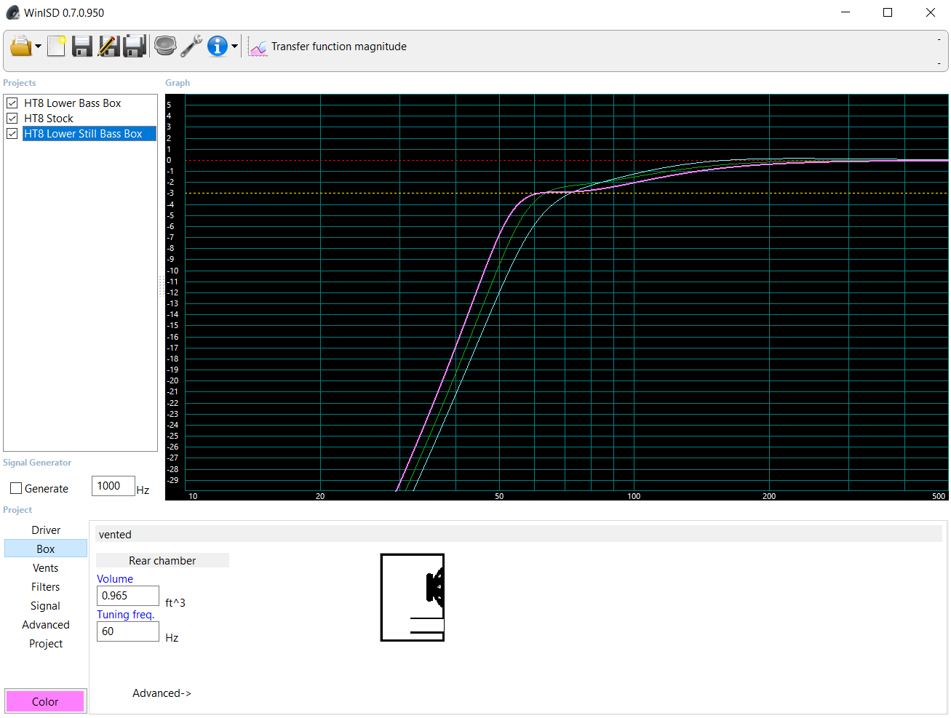Viewport: 951px width, 718px height.
Task: Create a new project
Action: click(x=56, y=47)
